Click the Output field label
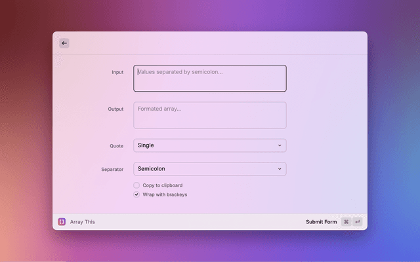This screenshot has width=420, height=262. (115, 109)
